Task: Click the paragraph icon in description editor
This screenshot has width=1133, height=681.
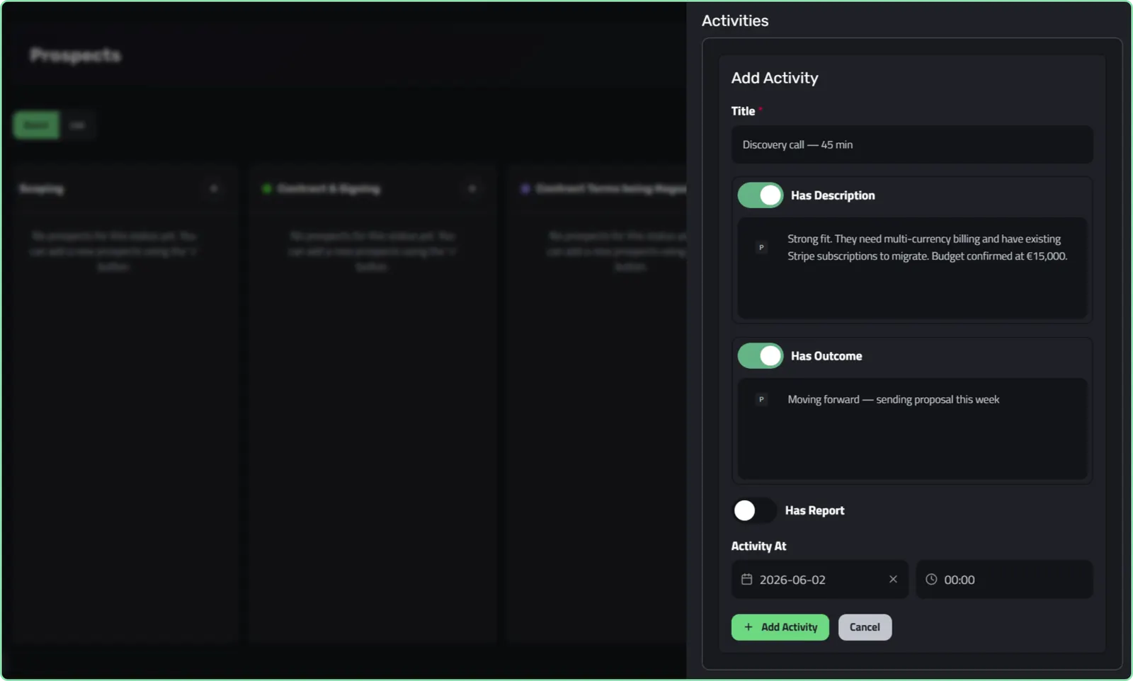Action: pos(761,248)
